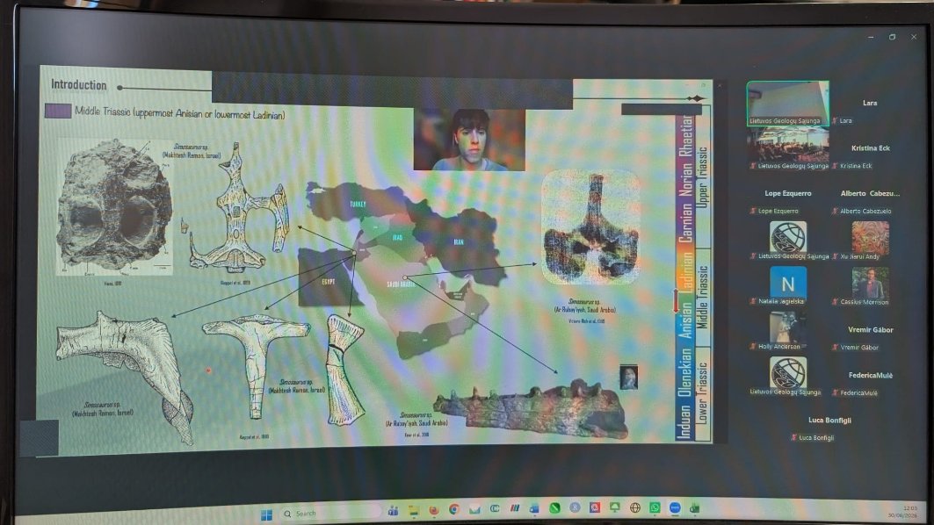Launch Google Chrome from the taskbar
934x525 pixels.
[x=454, y=509]
